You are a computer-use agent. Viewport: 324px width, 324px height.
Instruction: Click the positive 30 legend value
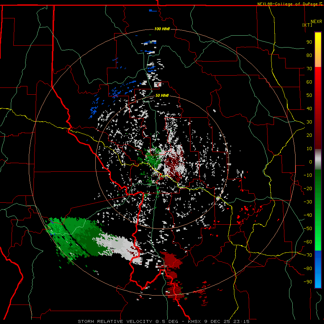(309, 122)
